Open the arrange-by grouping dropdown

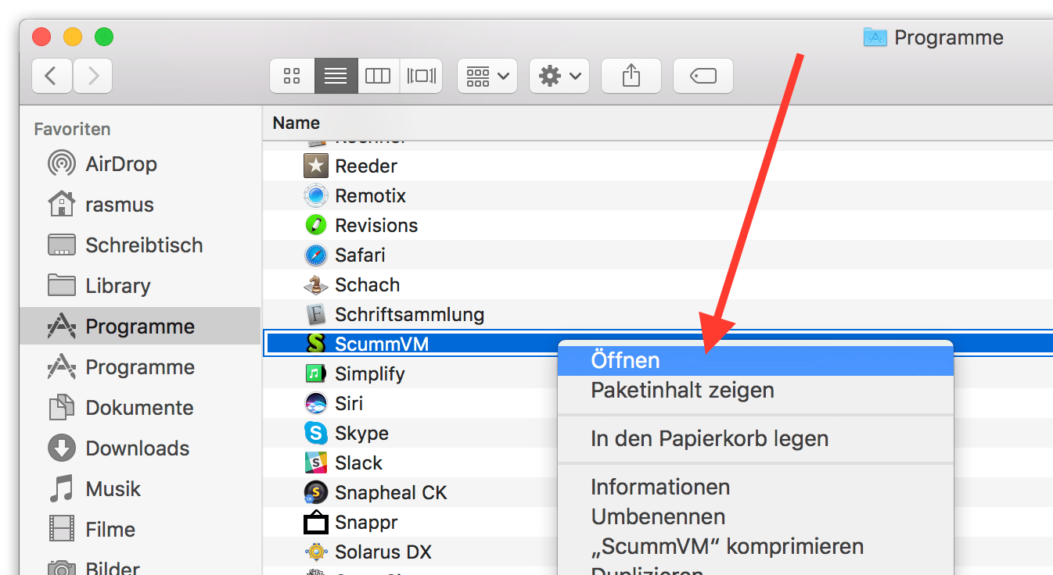point(487,76)
